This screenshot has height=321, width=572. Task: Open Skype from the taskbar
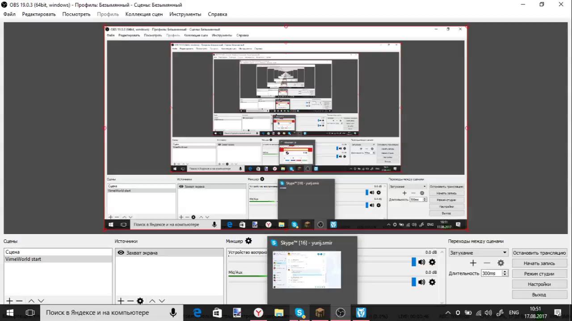[299, 313]
